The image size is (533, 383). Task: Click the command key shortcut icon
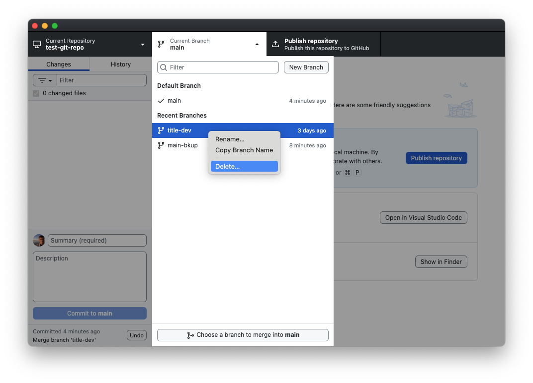(348, 173)
